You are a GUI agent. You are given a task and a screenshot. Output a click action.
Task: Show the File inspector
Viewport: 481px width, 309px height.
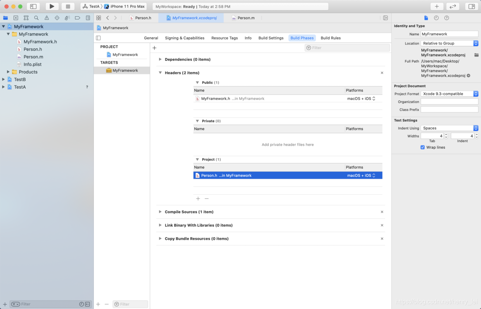pos(426,18)
